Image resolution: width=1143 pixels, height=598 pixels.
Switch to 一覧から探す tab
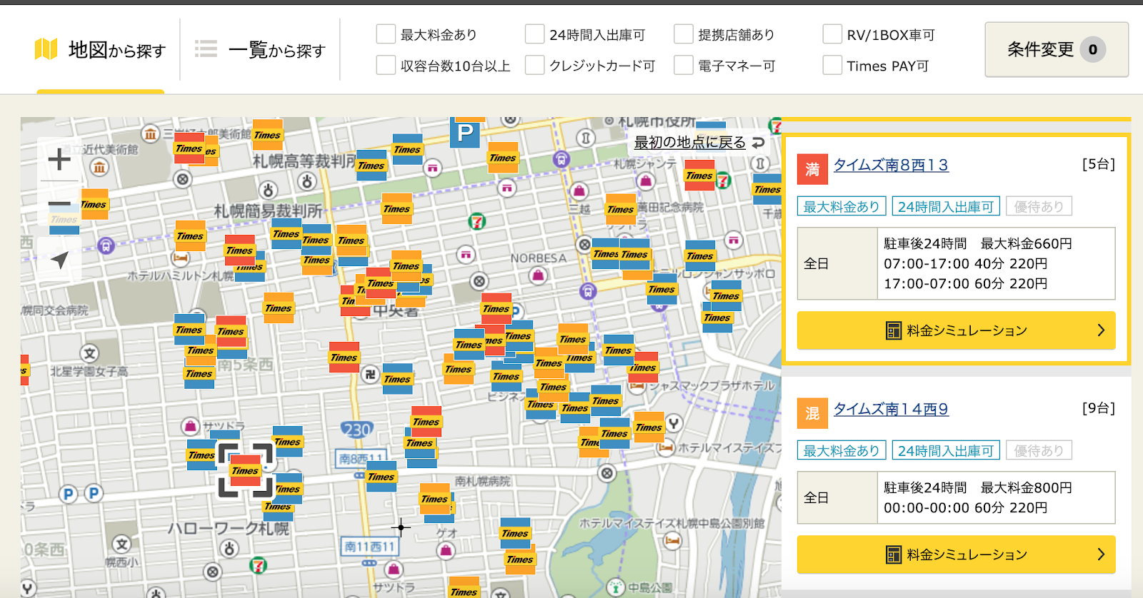point(261,50)
